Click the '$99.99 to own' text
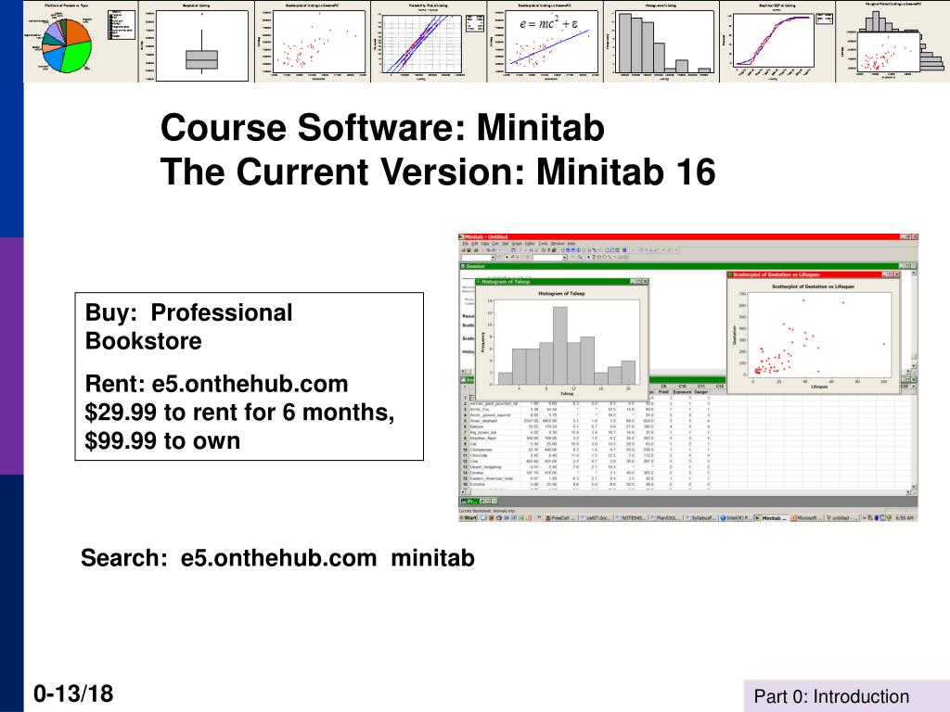 (x=162, y=440)
